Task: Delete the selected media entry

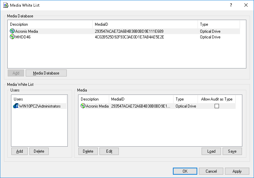Action: (88, 151)
